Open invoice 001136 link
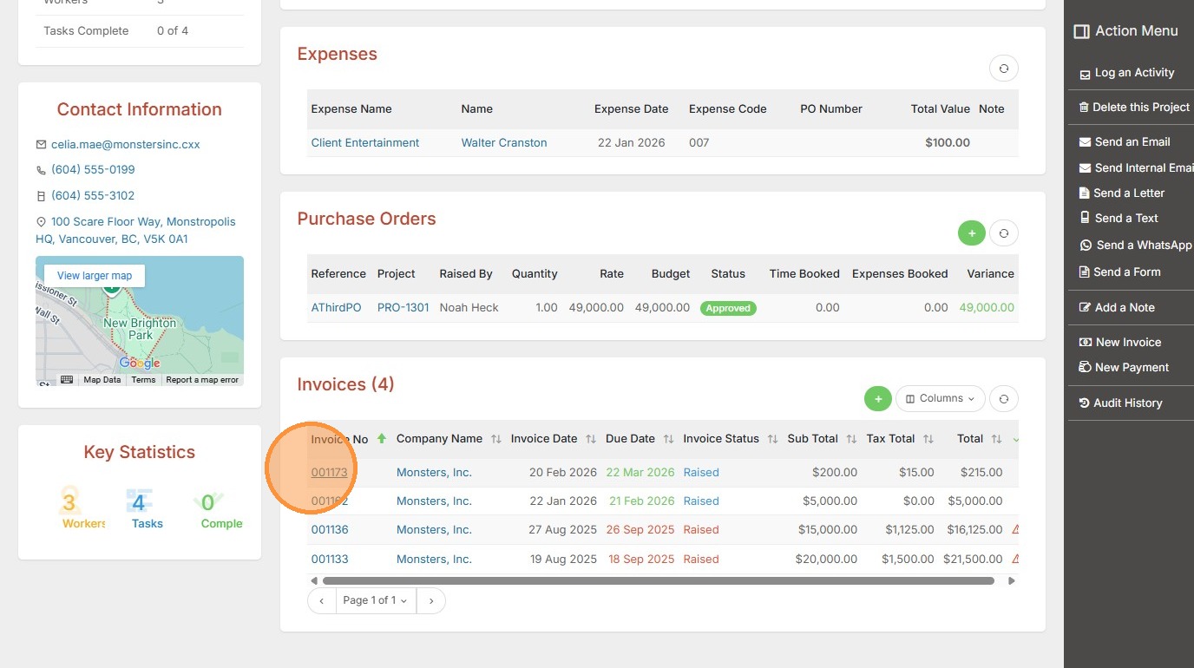This screenshot has height=668, width=1194. pyautogui.click(x=330, y=530)
